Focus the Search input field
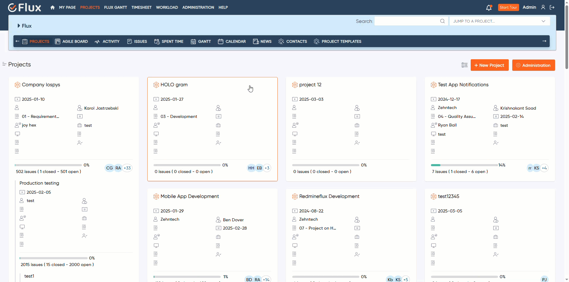 coord(411,21)
